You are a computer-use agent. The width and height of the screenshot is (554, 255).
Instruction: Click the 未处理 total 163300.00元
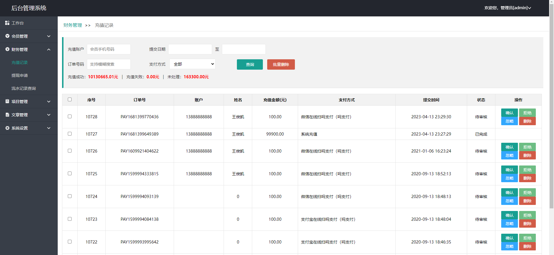tap(196, 77)
